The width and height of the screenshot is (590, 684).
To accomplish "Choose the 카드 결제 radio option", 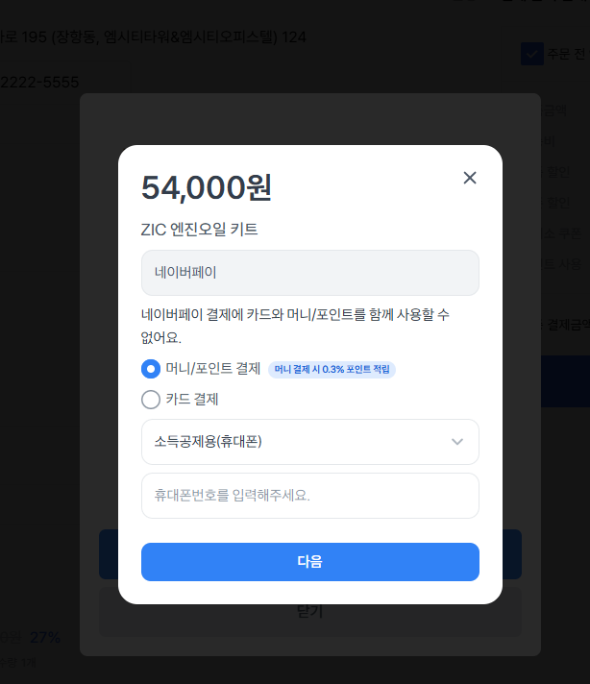I will pyautogui.click(x=151, y=400).
